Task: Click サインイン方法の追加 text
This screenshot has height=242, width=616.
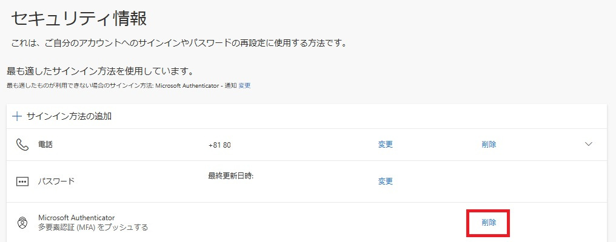Action: (69, 117)
